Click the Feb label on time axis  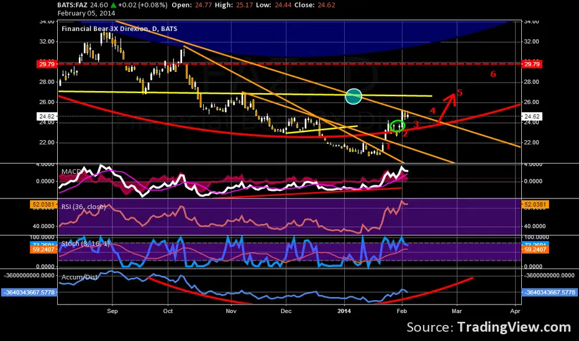pyautogui.click(x=402, y=311)
